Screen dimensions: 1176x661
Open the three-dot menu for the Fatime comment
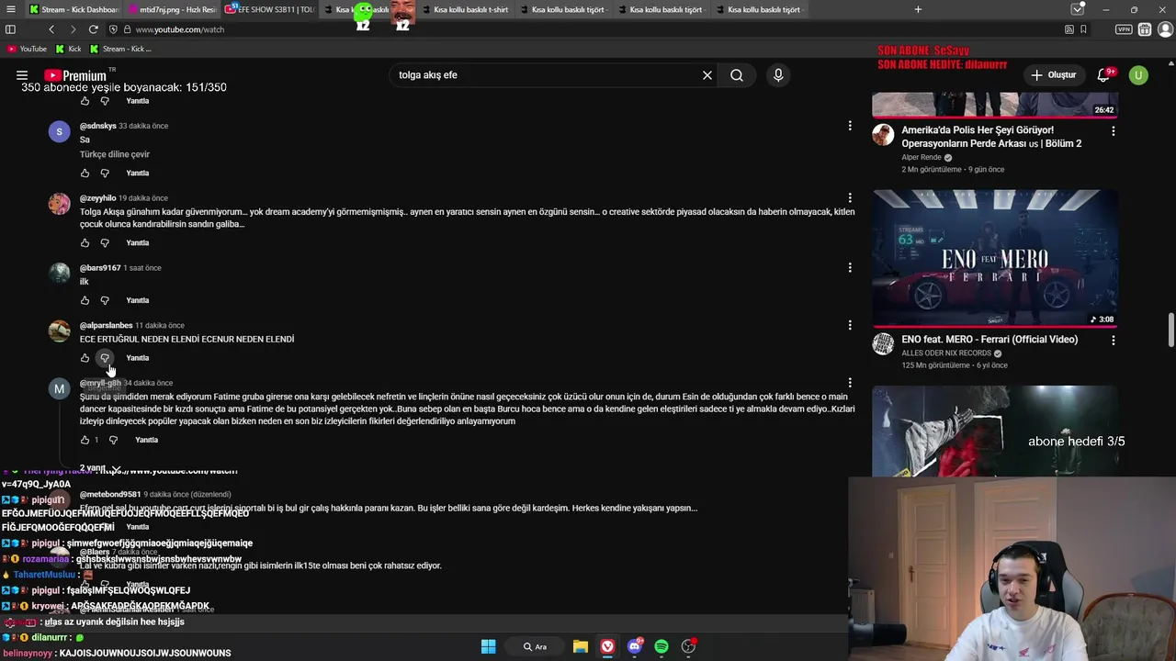(850, 383)
